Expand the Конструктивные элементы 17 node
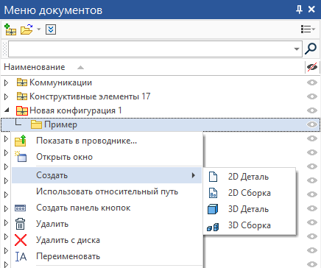Viewport: 321px width, 268px height. pos(7,96)
